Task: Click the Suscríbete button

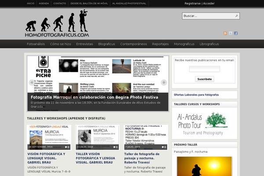Action: pos(205,79)
